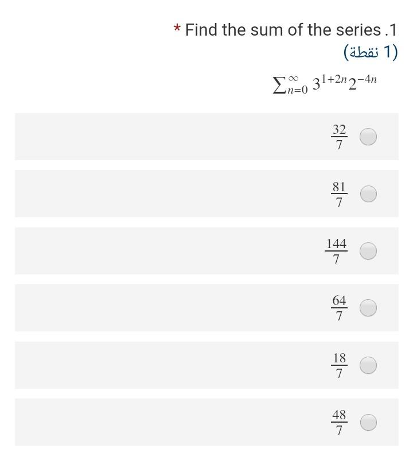Click the answer row showing 144/7

(206, 251)
